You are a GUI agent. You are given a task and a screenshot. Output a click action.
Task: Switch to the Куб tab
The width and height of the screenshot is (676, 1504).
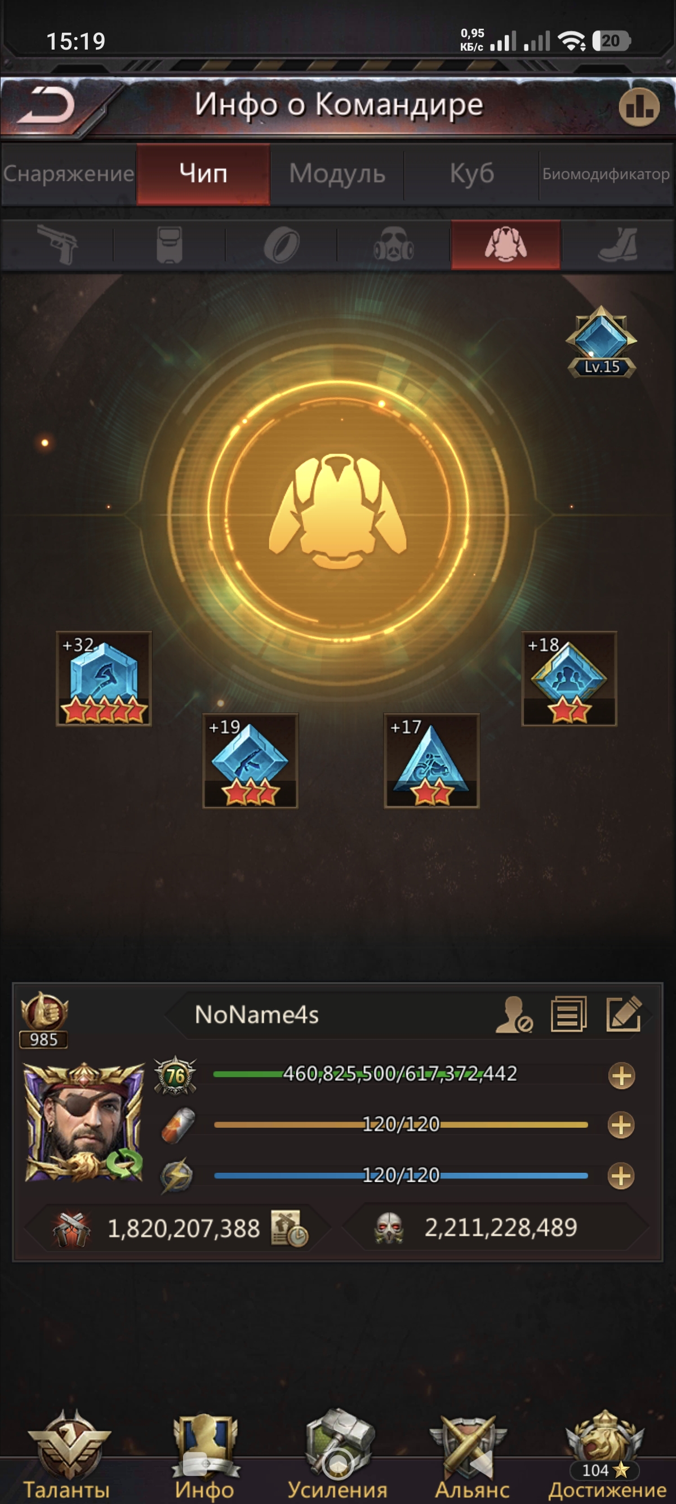click(472, 173)
